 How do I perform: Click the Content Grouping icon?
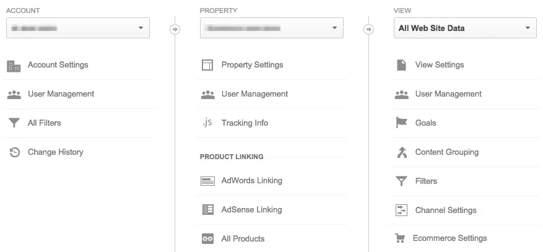[401, 152]
